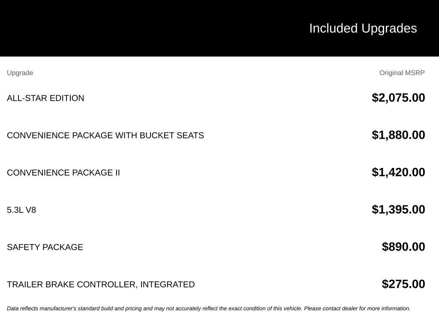Click the ALL-STAR EDITION upgrade name

tap(45, 98)
